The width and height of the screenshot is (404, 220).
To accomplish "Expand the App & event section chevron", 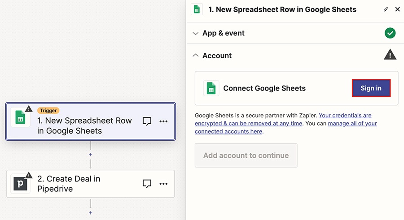I will tap(196, 33).
